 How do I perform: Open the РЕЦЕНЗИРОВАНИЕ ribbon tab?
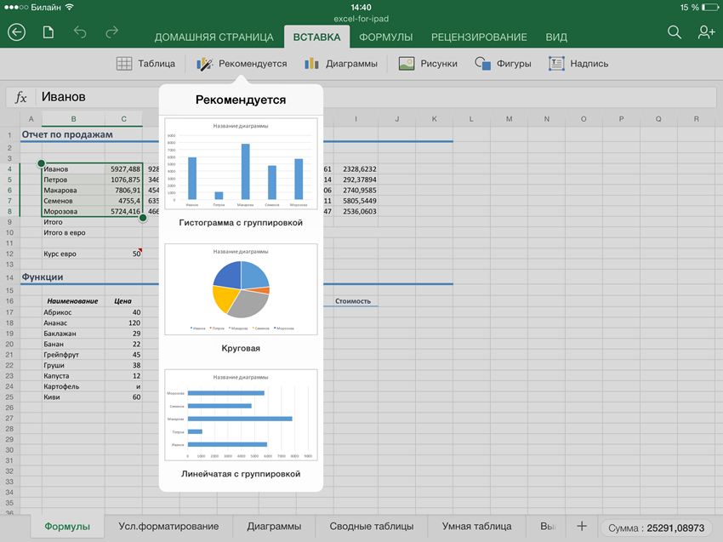479,37
